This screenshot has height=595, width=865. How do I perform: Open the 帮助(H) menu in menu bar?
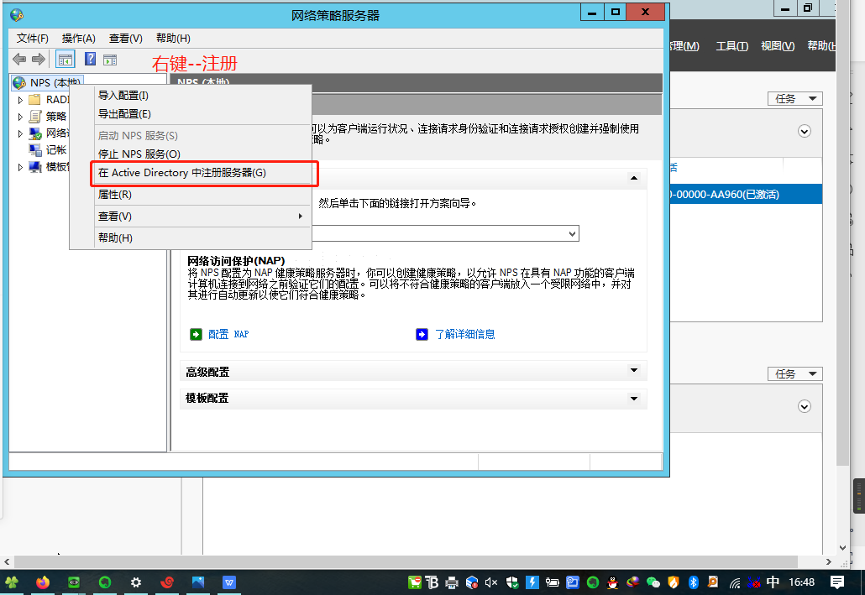pyautogui.click(x=173, y=38)
